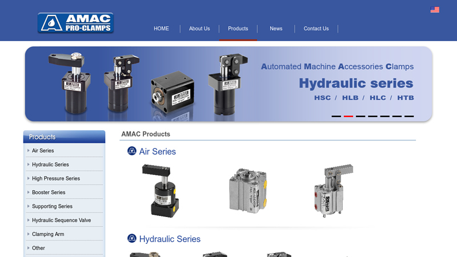Select Air Series in the sidebar
The image size is (457, 257).
(x=43, y=151)
